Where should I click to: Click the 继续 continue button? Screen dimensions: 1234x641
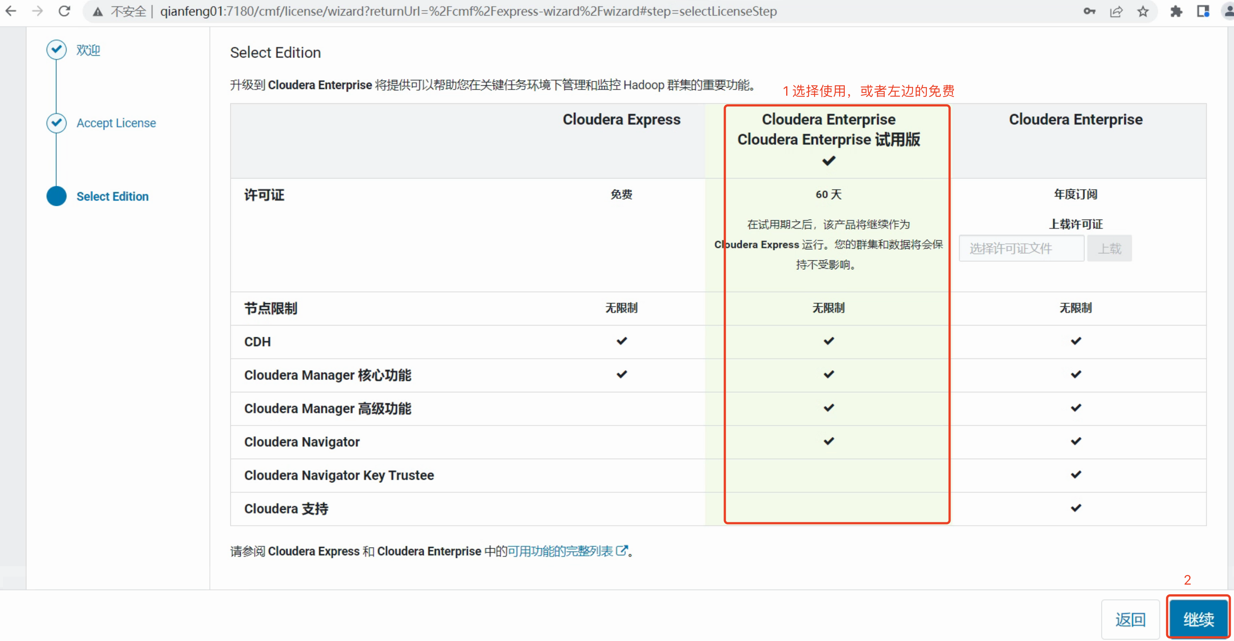click(x=1198, y=618)
